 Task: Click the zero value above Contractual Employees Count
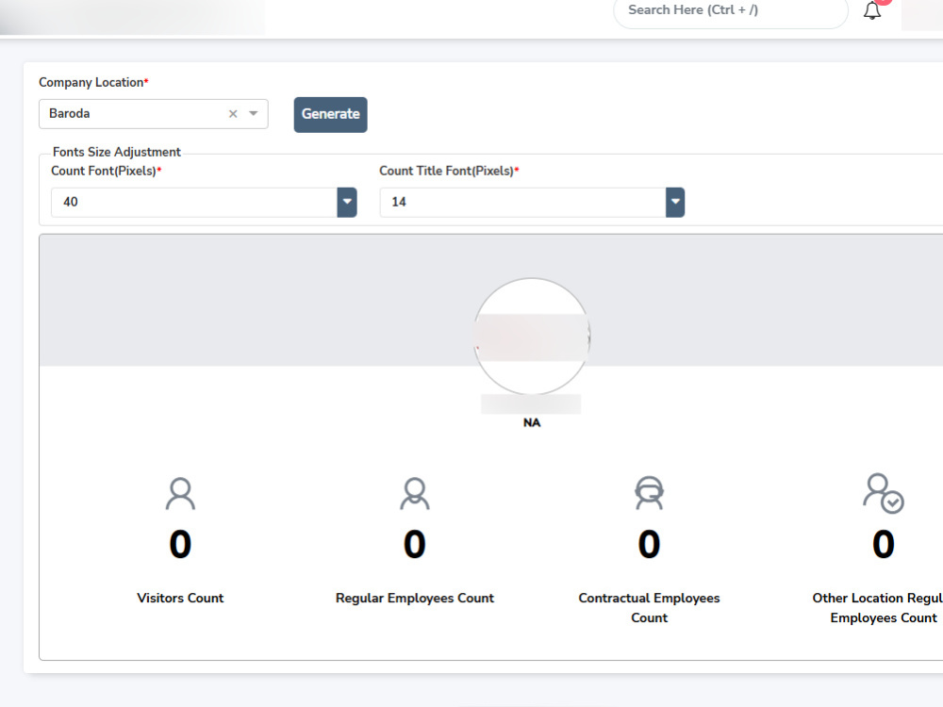point(649,544)
